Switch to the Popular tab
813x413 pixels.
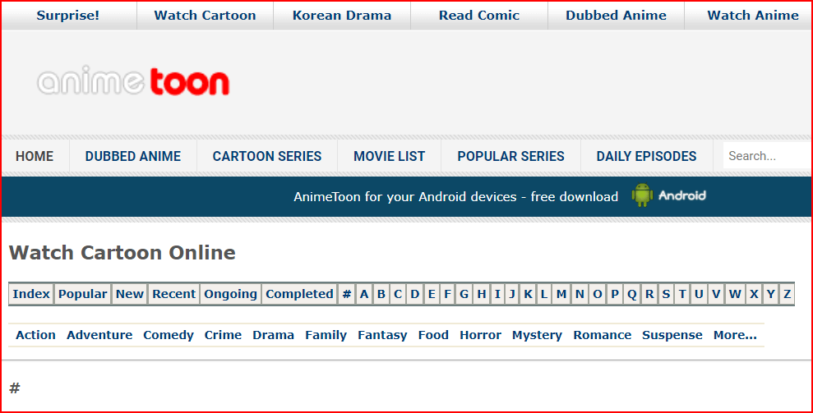[82, 294]
